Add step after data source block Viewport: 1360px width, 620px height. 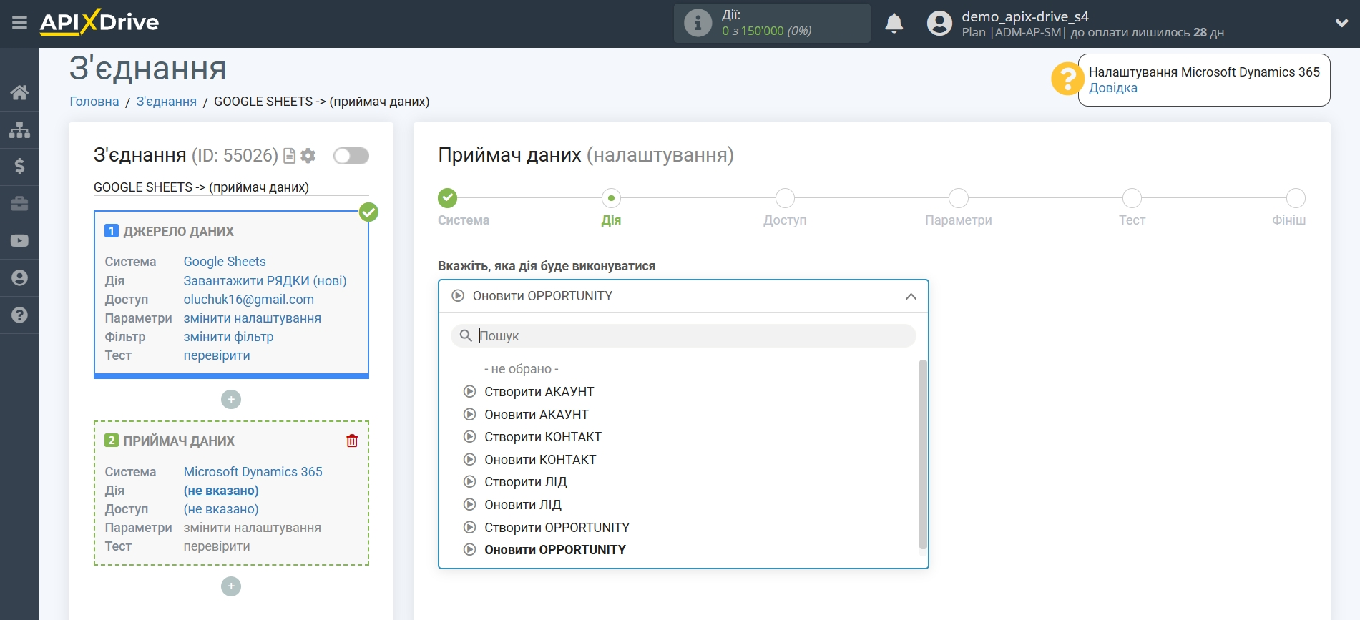coord(231,400)
